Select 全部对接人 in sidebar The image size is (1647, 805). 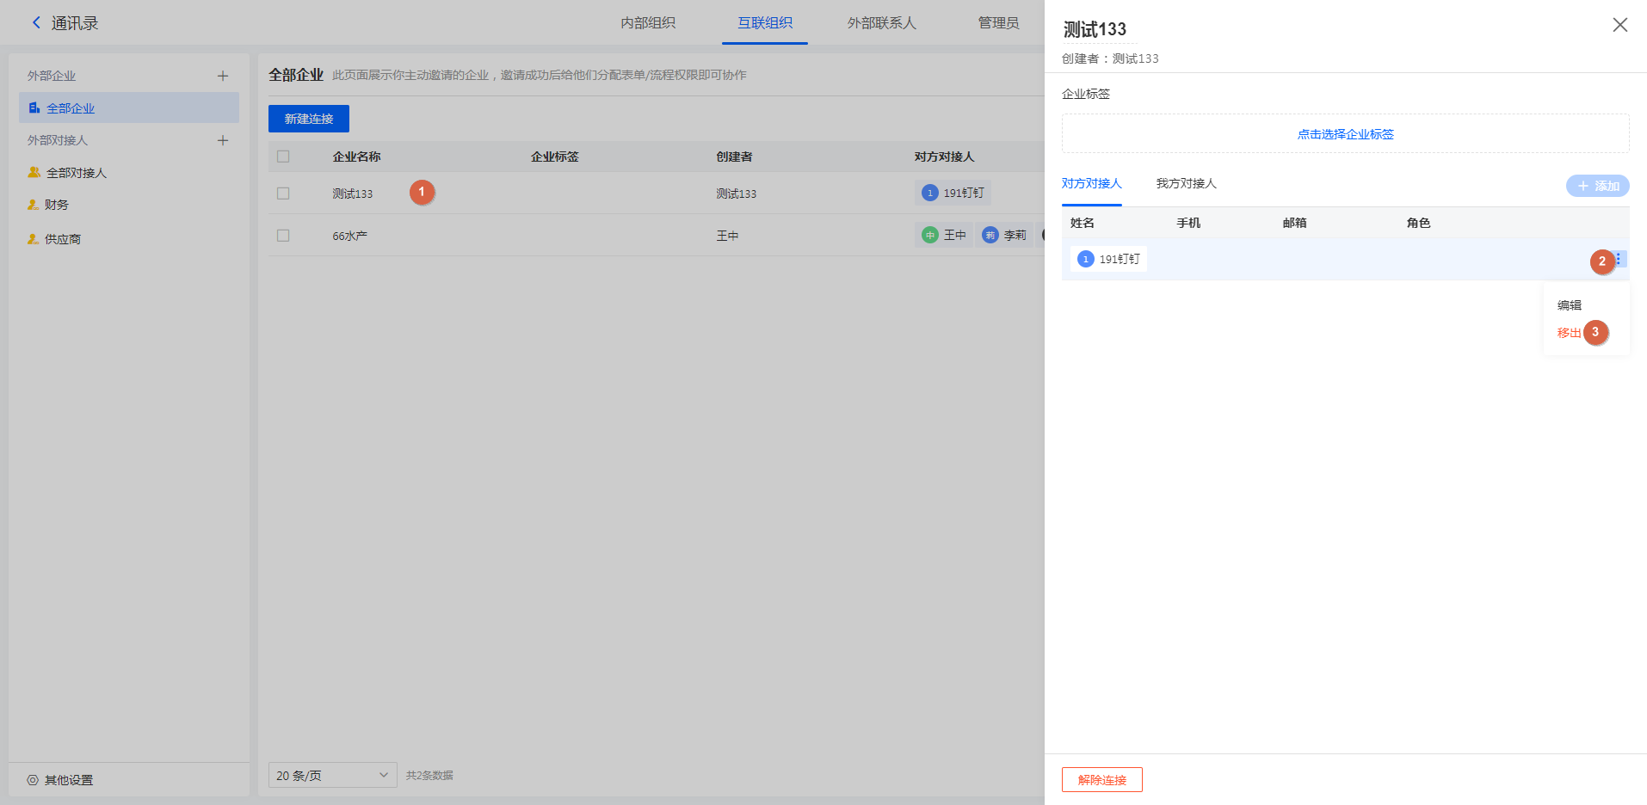pyautogui.click(x=76, y=173)
